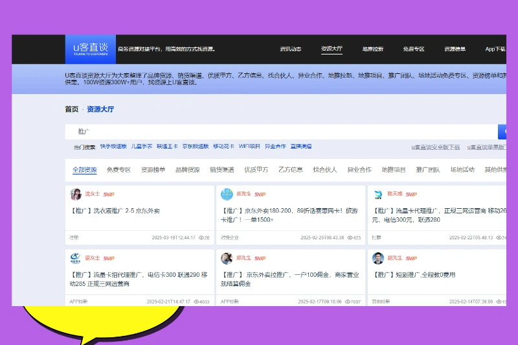This screenshot has width=518, height=345.
Task: Open 张先生's round avatar
Action: (227, 194)
